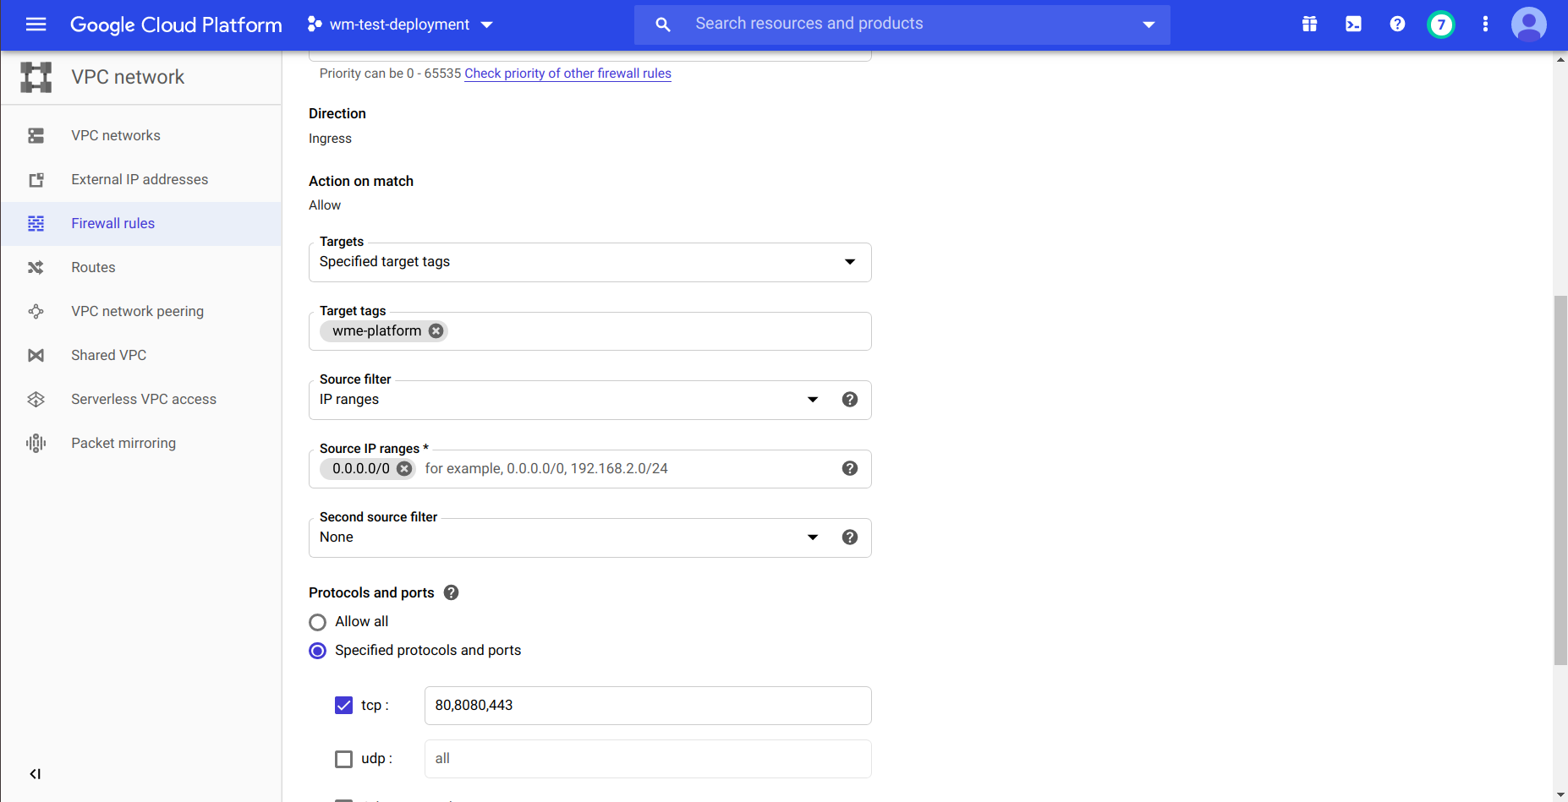Uncheck the tcp protocol checkbox

(343, 706)
